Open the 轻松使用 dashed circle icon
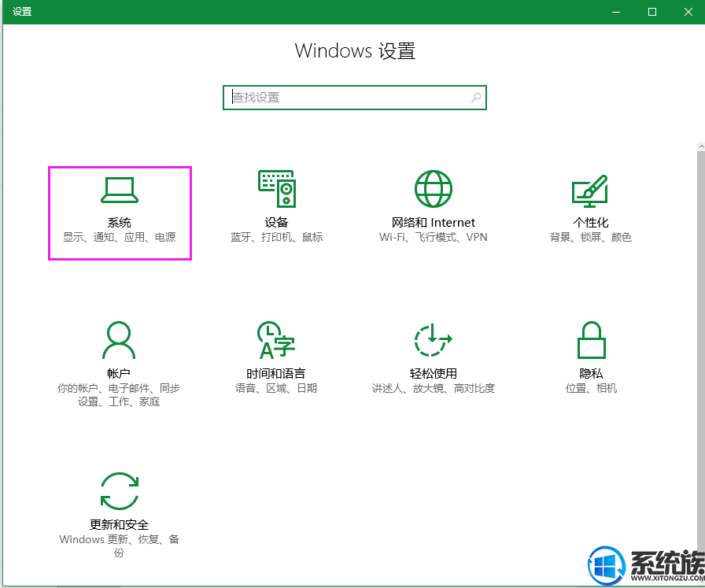This screenshot has width=705, height=588. pyautogui.click(x=433, y=340)
